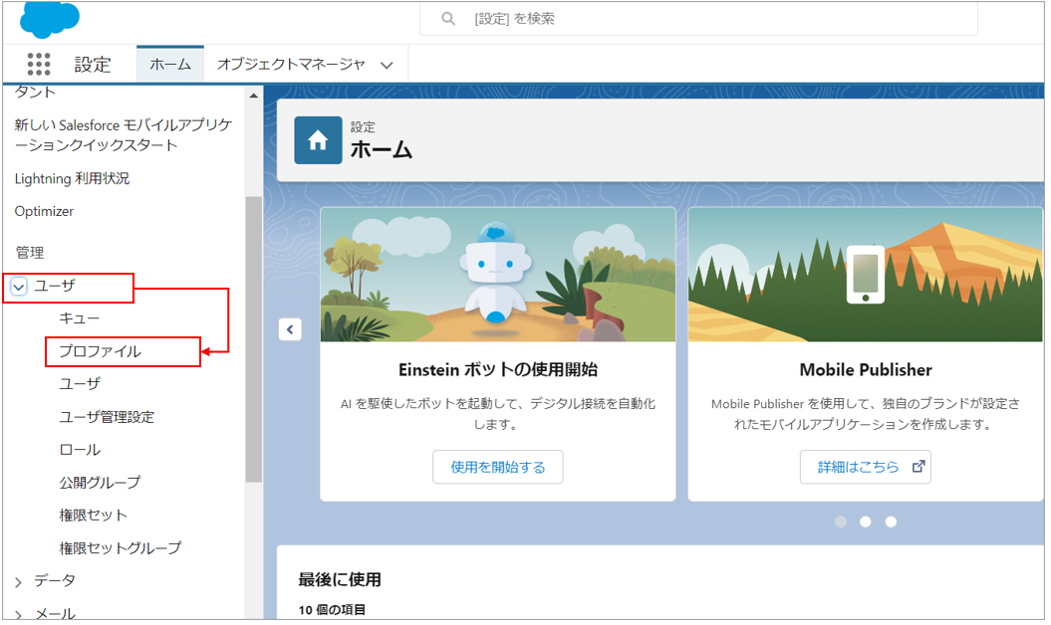Select the third carousel dot indicator
Screen dimensions: 1051x625
pyautogui.click(x=891, y=521)
